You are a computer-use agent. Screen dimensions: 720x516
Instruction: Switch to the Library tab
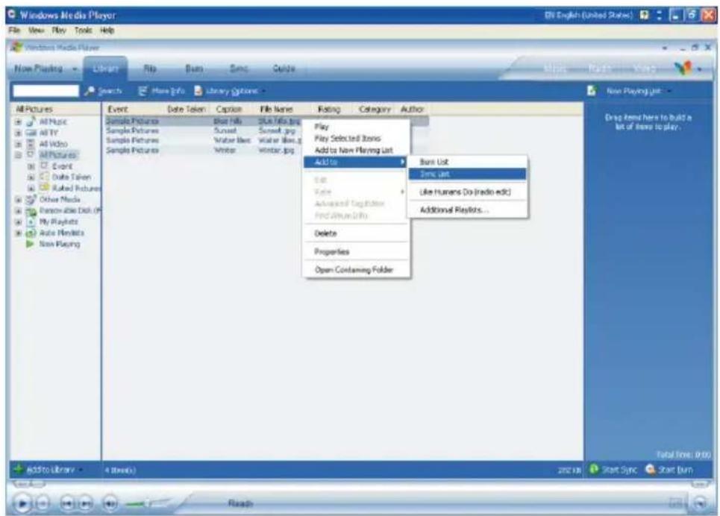pos(106,69)
